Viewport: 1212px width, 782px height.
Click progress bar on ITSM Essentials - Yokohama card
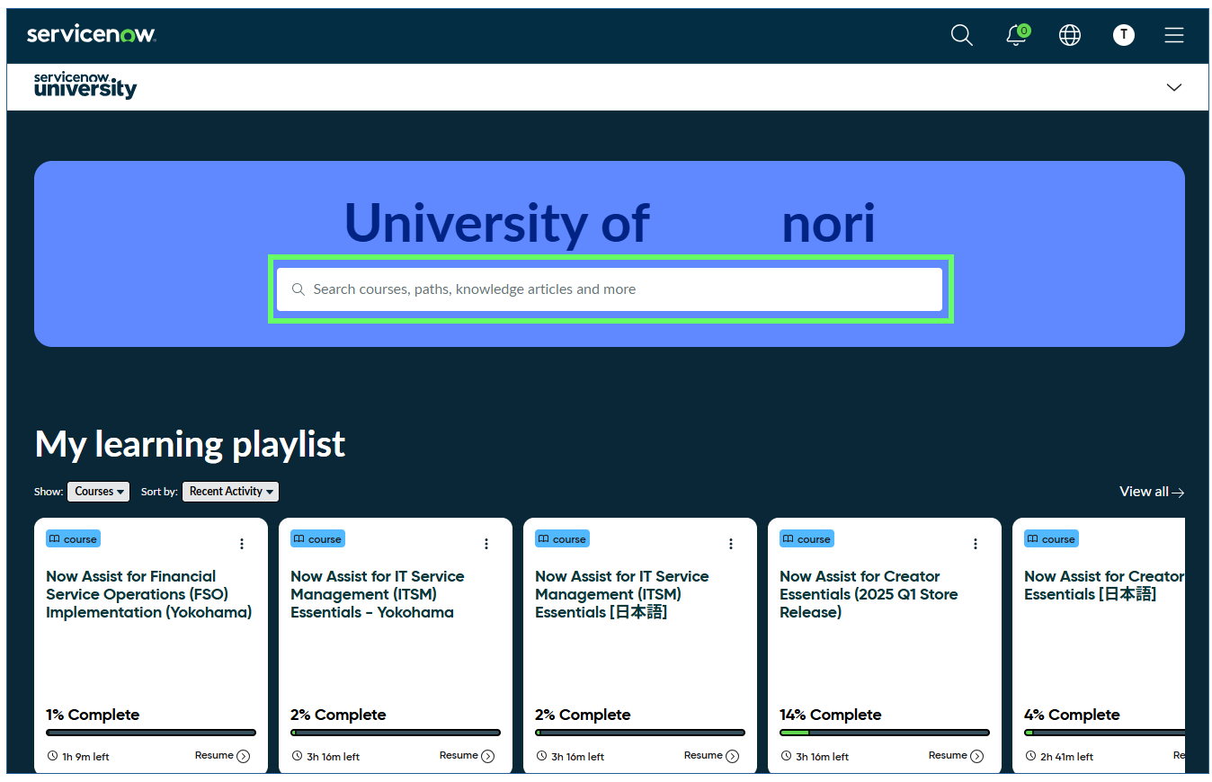396,733
